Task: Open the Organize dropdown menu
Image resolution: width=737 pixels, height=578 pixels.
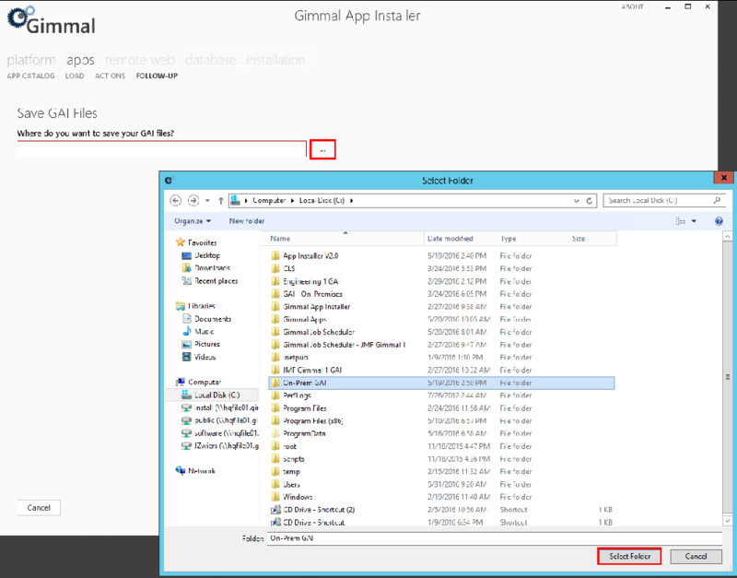Action: [x=193, y=221]
